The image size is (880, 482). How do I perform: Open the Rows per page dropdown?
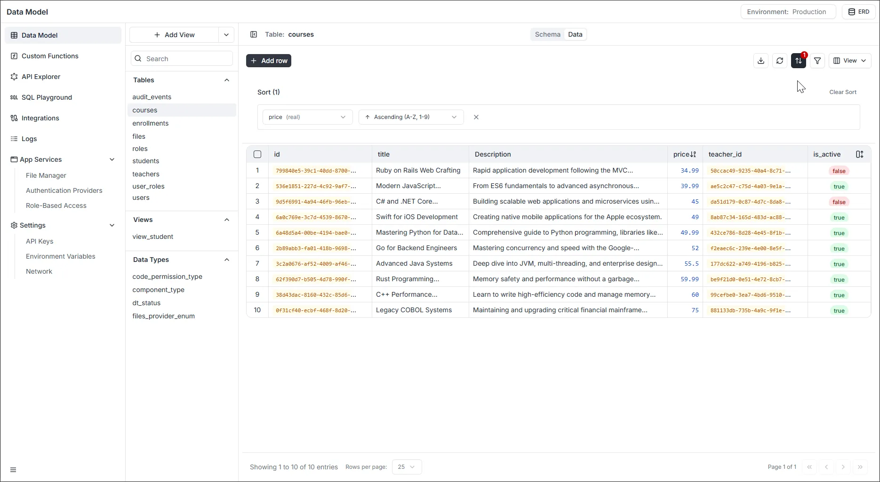pos(407,467)
